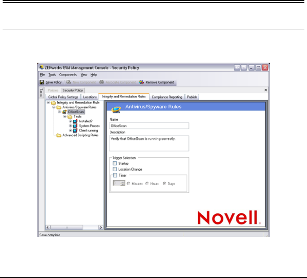Click the Integrity and Remediation Rule folder icon
The width and height of the screenshot is (307, 278).
(53, 103)
